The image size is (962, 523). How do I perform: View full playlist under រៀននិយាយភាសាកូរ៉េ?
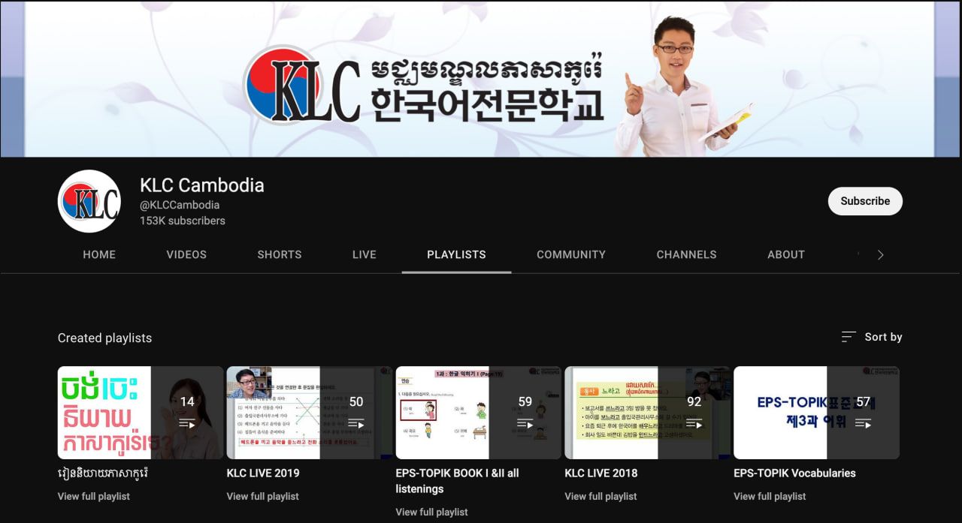point(94,496)
